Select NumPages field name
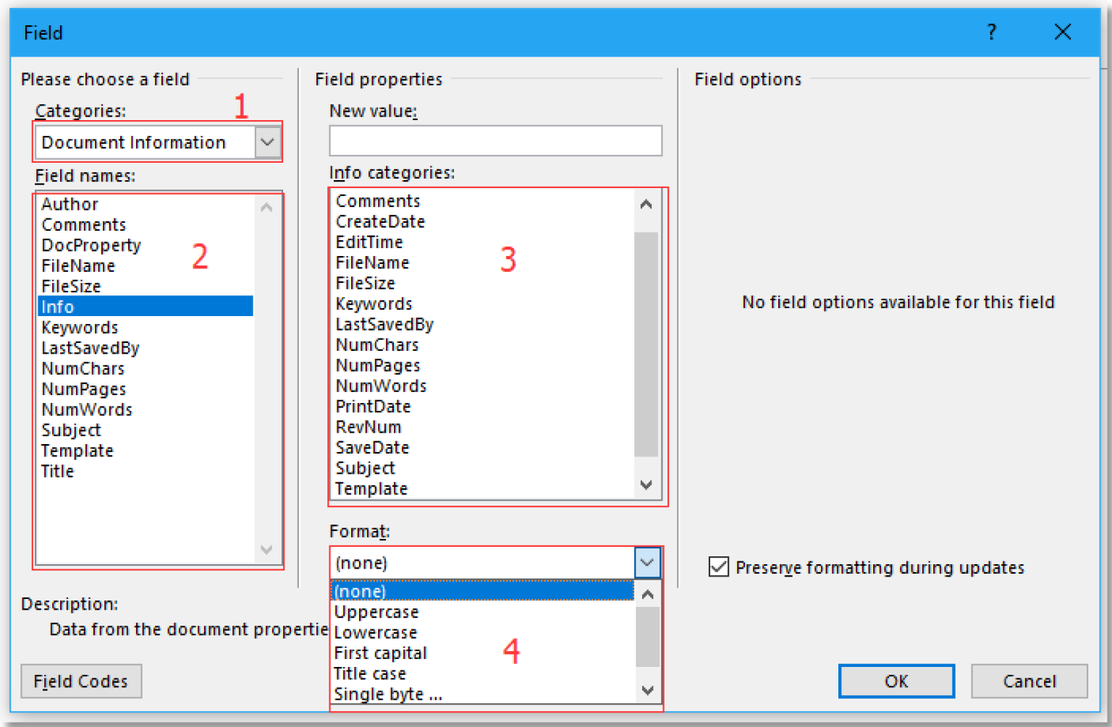Image resolution: width=1112 pixels, height=727 pixels. pos(83,388)
